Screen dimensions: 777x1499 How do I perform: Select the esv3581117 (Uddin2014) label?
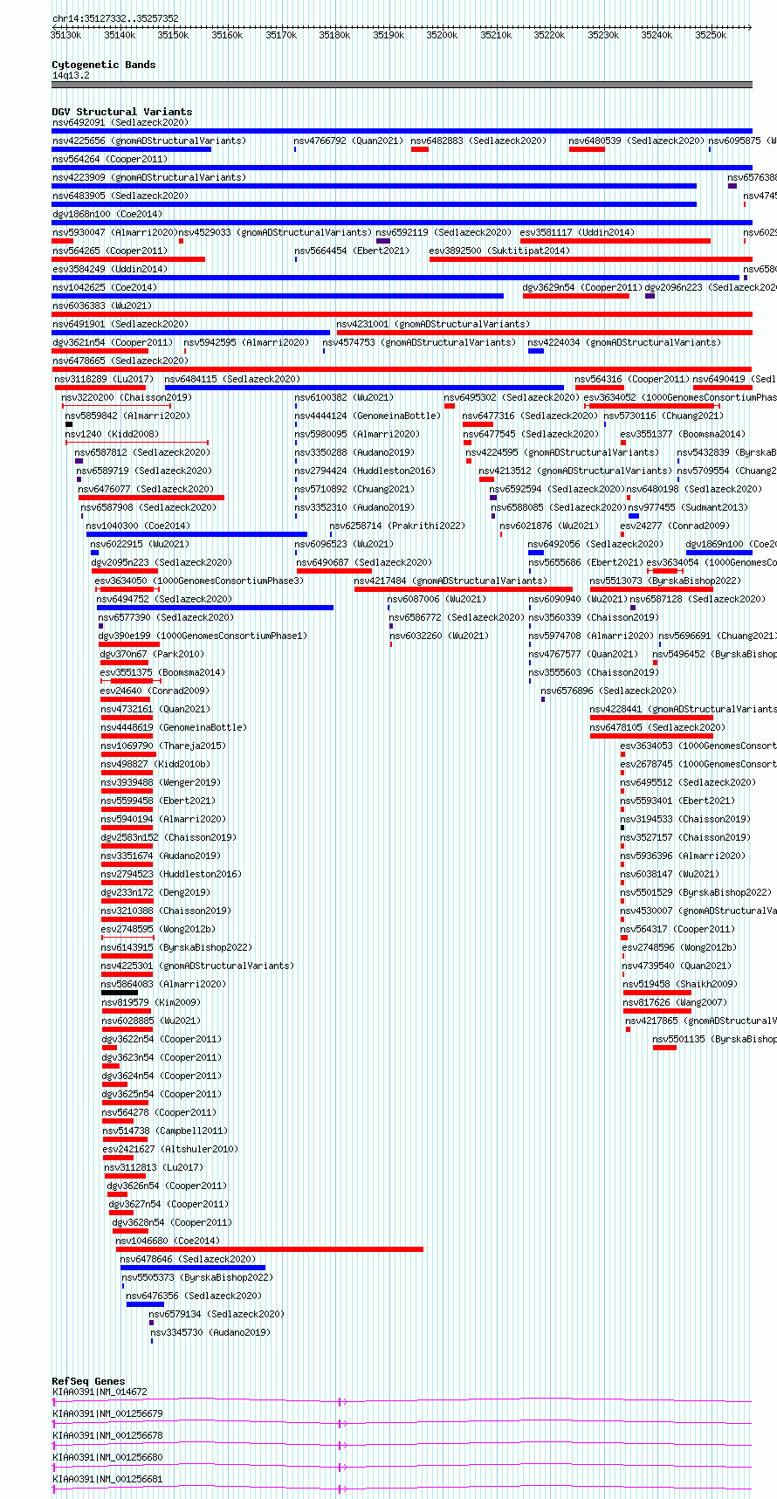click(577, 232)
